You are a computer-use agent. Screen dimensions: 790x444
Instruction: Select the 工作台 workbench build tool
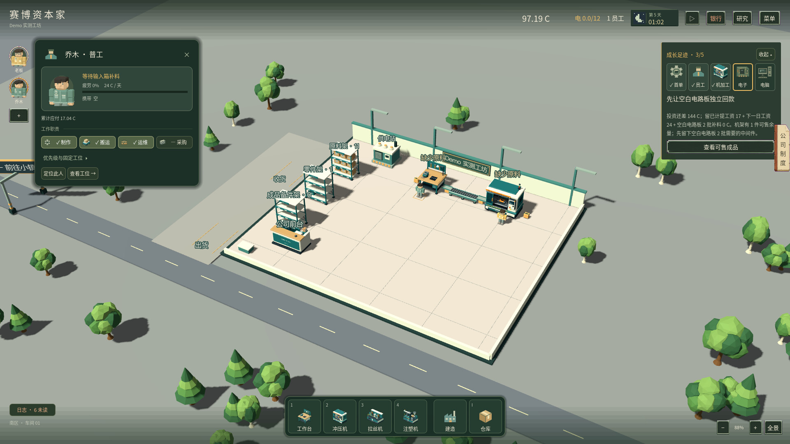[304, 416]
